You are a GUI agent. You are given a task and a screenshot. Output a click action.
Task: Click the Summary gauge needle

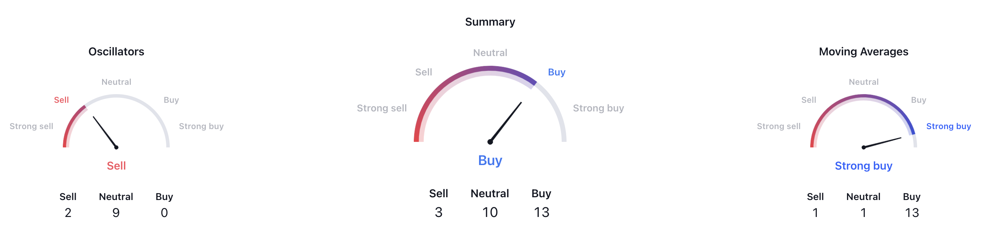(x=506, y=122)
